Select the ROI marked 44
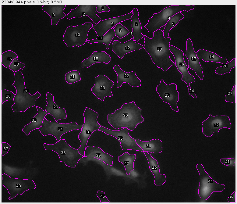The width and height of the screenshot is (237, 204). [x=210, y=181]
